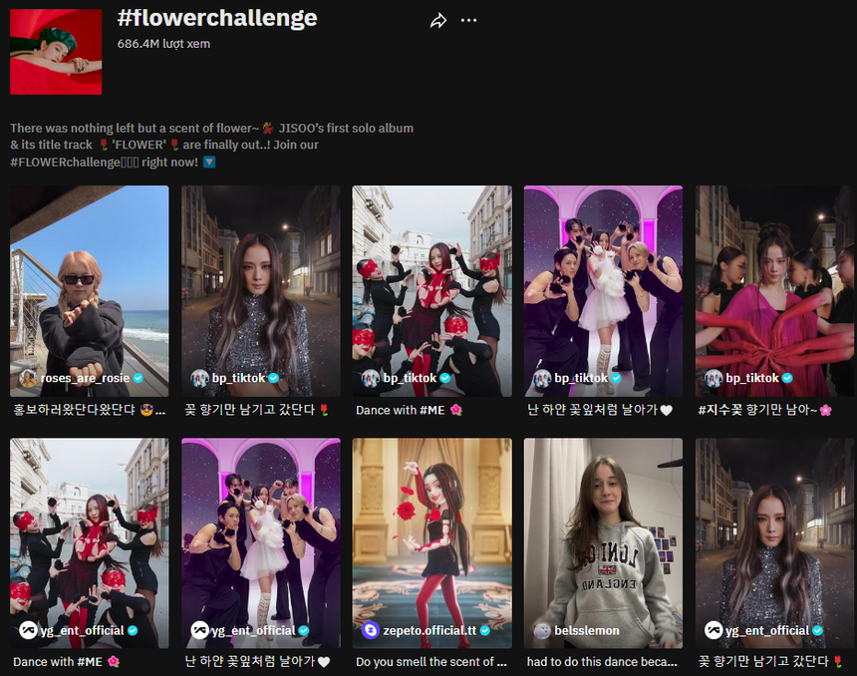This screenshot has height=676, width=857.
Task: Open the 'had to do this dance' caption
Action: (x=603, y=661)
